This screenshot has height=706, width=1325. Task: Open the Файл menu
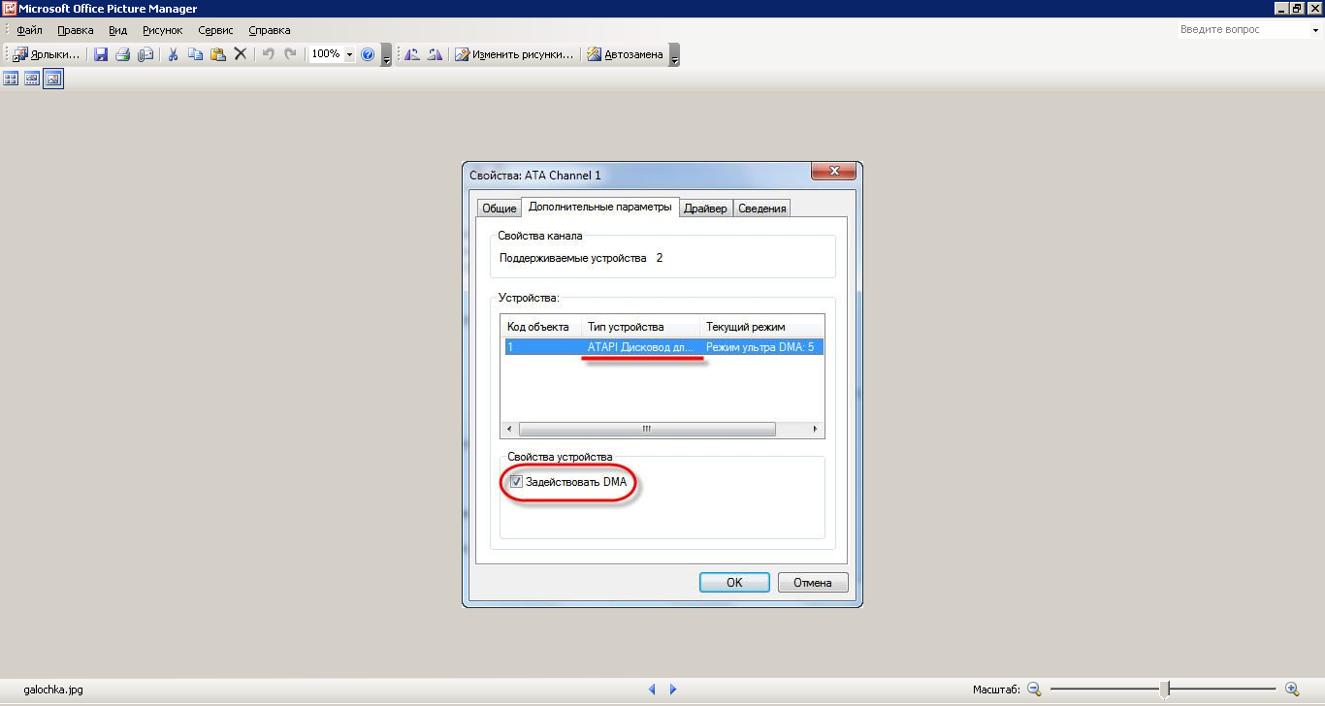29,30
